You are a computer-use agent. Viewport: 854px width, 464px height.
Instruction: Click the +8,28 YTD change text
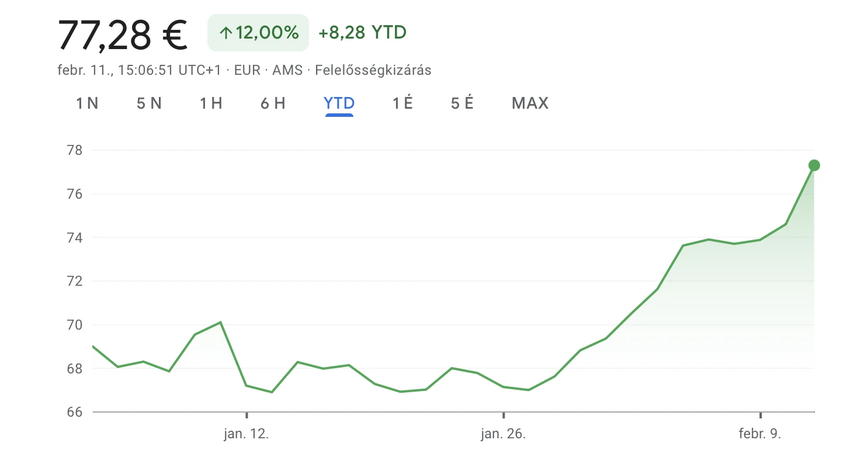(x=362, y=33)
